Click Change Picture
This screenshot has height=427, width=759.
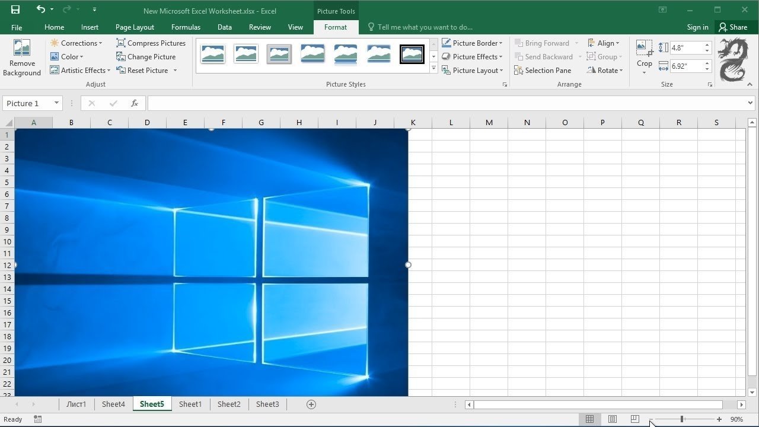[x=146, y=57]
